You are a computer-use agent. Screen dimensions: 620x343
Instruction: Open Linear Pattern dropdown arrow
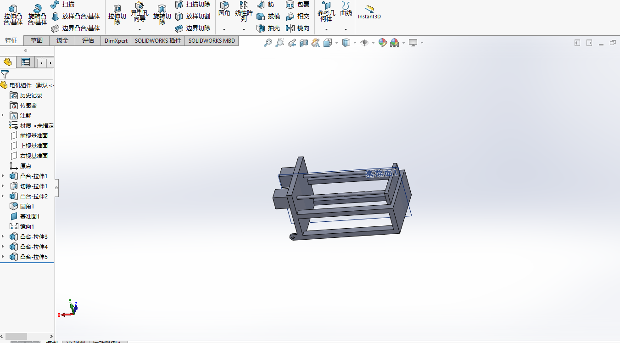pos(244,29)
